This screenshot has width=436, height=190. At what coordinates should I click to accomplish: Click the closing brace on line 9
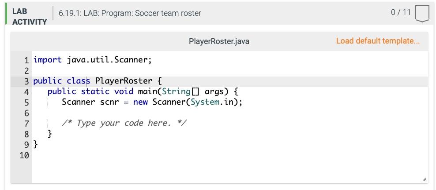pyautogui.click(x=35, y=145)
